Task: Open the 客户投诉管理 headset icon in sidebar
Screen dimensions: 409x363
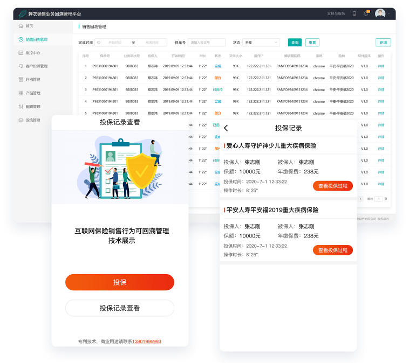Action: (x=21, y=66)
